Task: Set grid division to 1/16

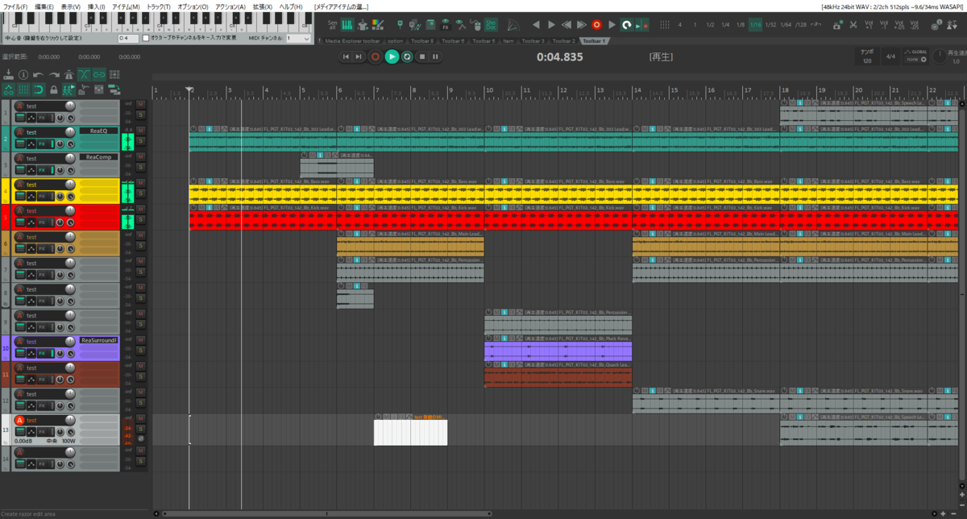Action: click(755, 25)
